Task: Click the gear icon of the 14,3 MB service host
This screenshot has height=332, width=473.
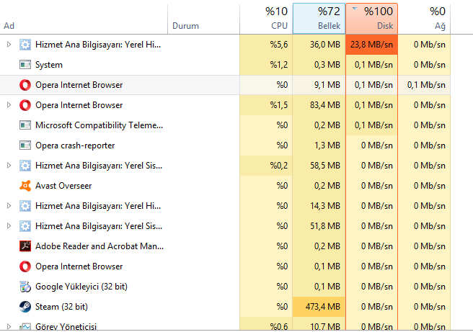Action: pos(25,206)
